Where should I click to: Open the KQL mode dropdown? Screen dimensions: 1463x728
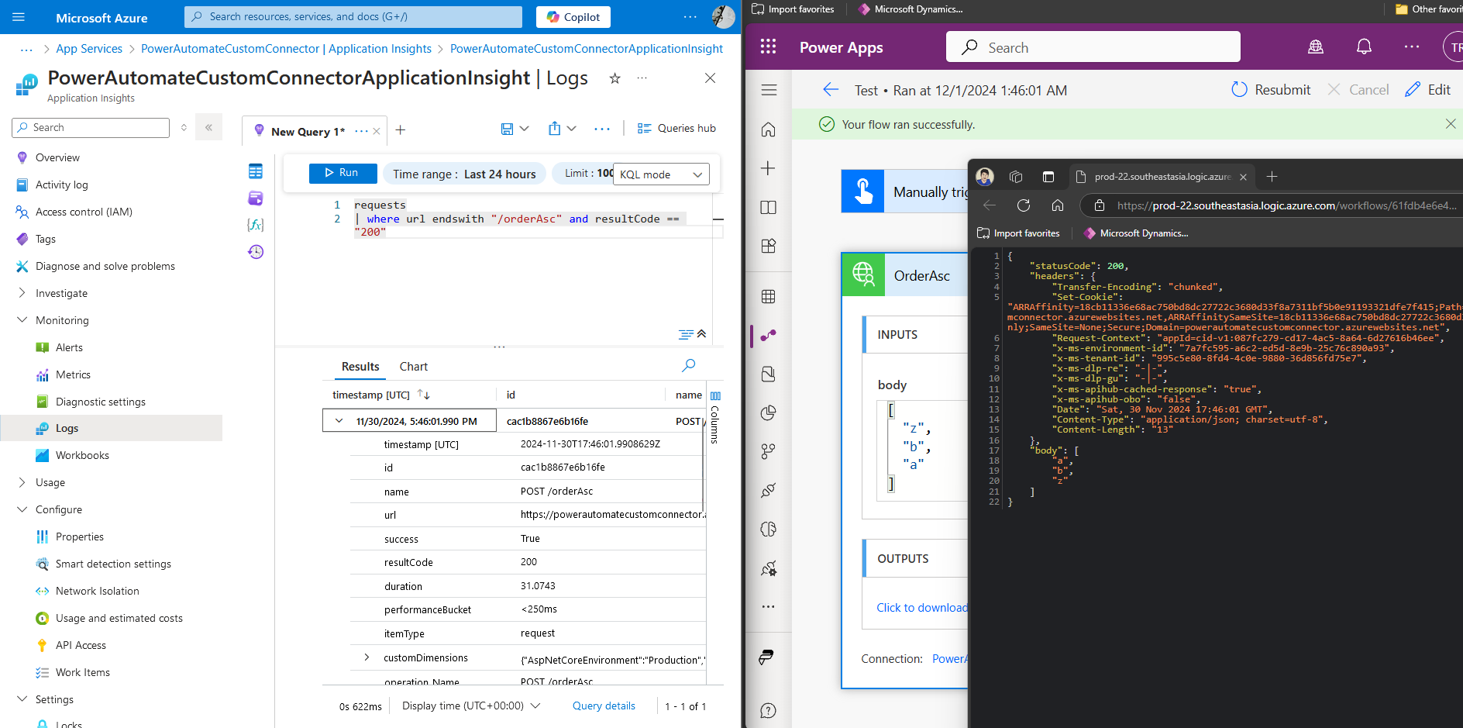click(662, 174)
